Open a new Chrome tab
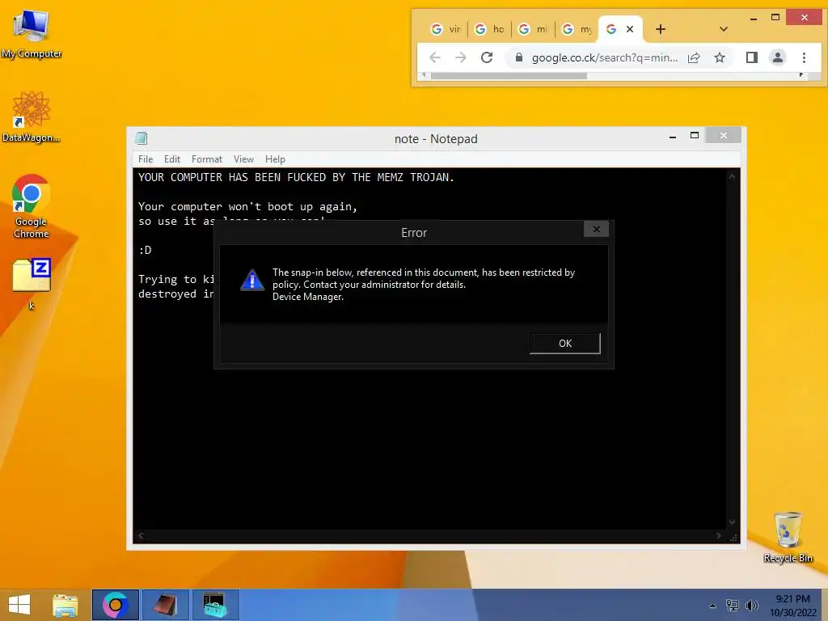This screenshot has height=621, width=828. coord(660,29)
